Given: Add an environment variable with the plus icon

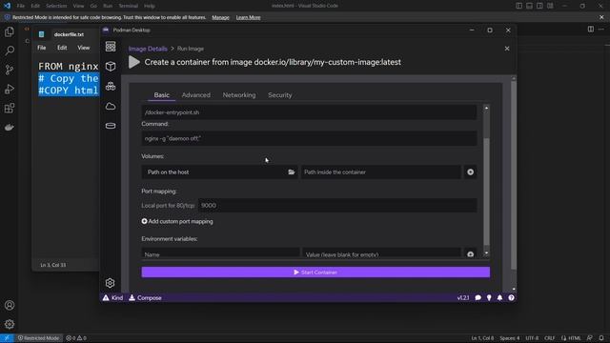Looking at the screenshot, I should click(470, 254).
